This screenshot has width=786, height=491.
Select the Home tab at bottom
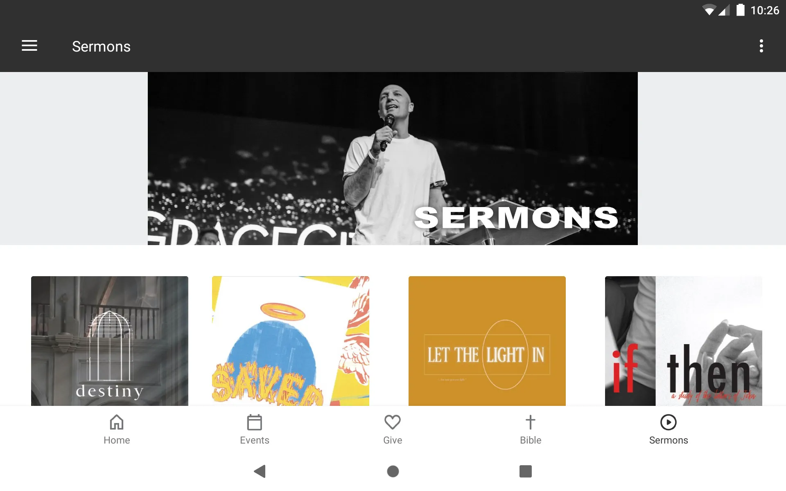pyautogui.click(x=116, y=429)
